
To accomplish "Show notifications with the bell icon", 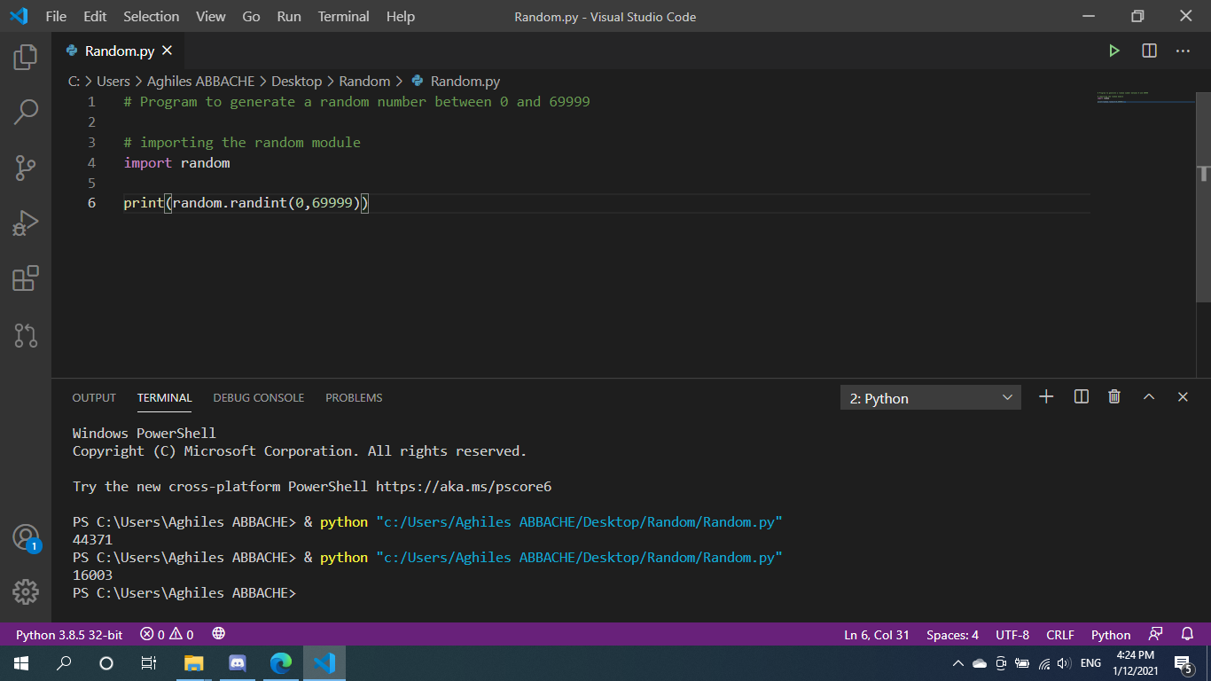I will [x=1188, y=634].
